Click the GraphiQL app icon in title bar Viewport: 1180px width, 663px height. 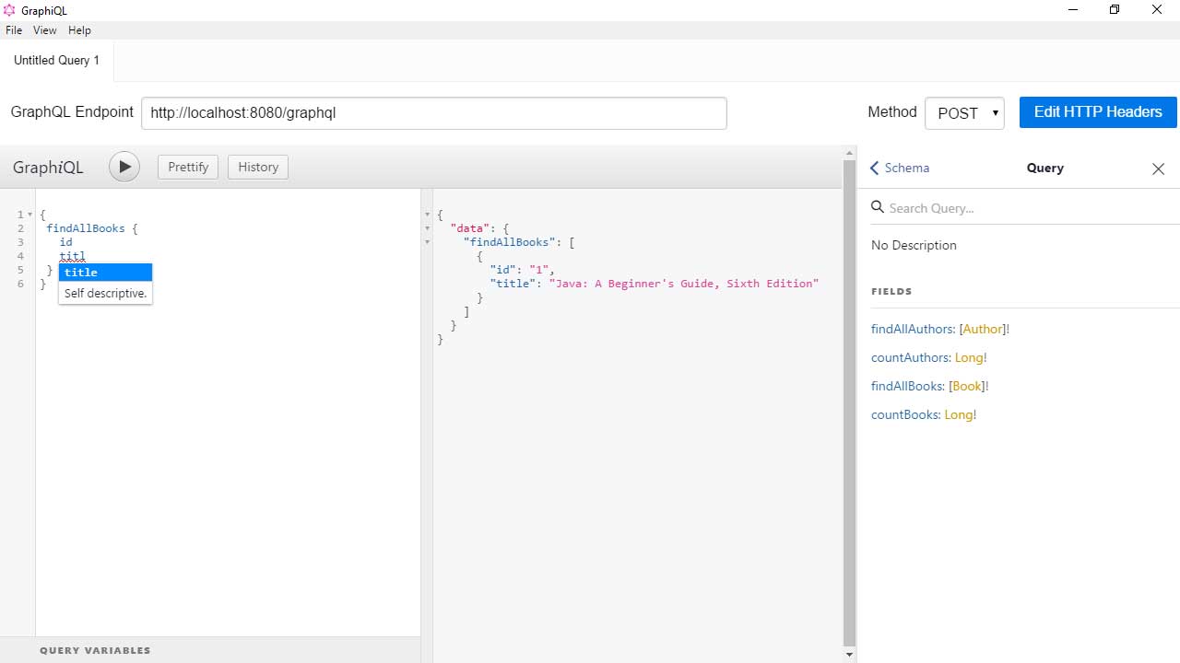(9, 10)
